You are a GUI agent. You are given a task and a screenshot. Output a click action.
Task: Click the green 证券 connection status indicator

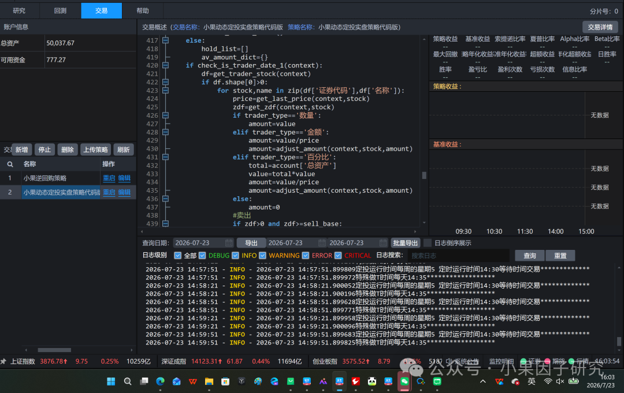click(x=523, y=361)
